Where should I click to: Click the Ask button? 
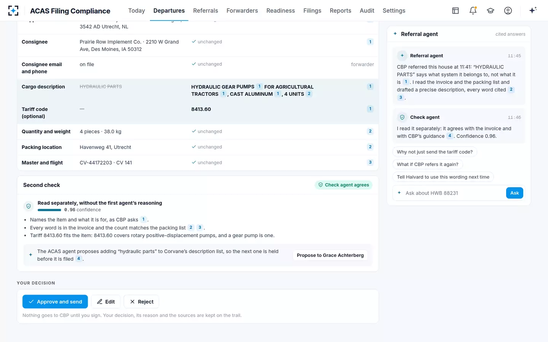[x=515, y=193]
